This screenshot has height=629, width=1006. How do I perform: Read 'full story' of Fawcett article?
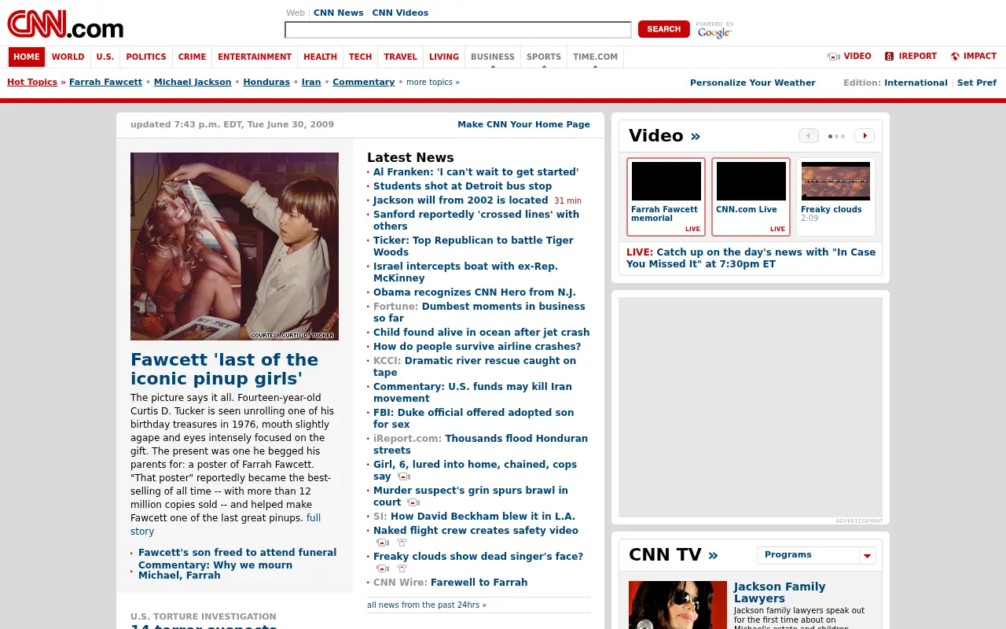[226, 524]
